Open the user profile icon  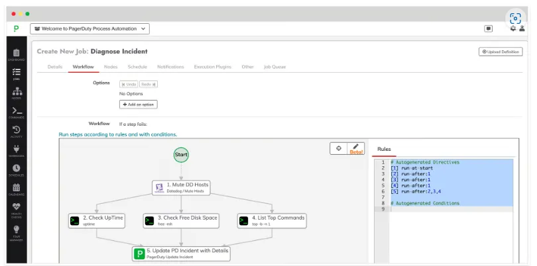click(x=522, y=28)
